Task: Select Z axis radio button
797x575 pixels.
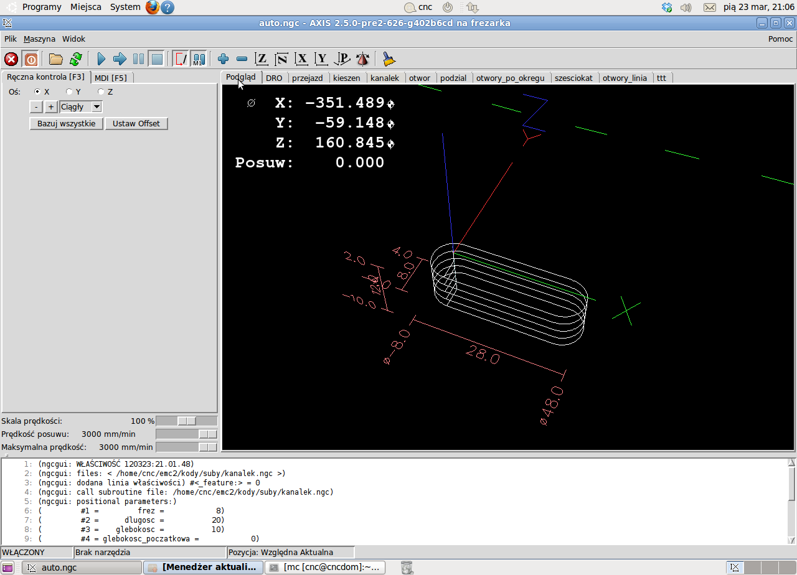Action: click(x=101, y=91)
